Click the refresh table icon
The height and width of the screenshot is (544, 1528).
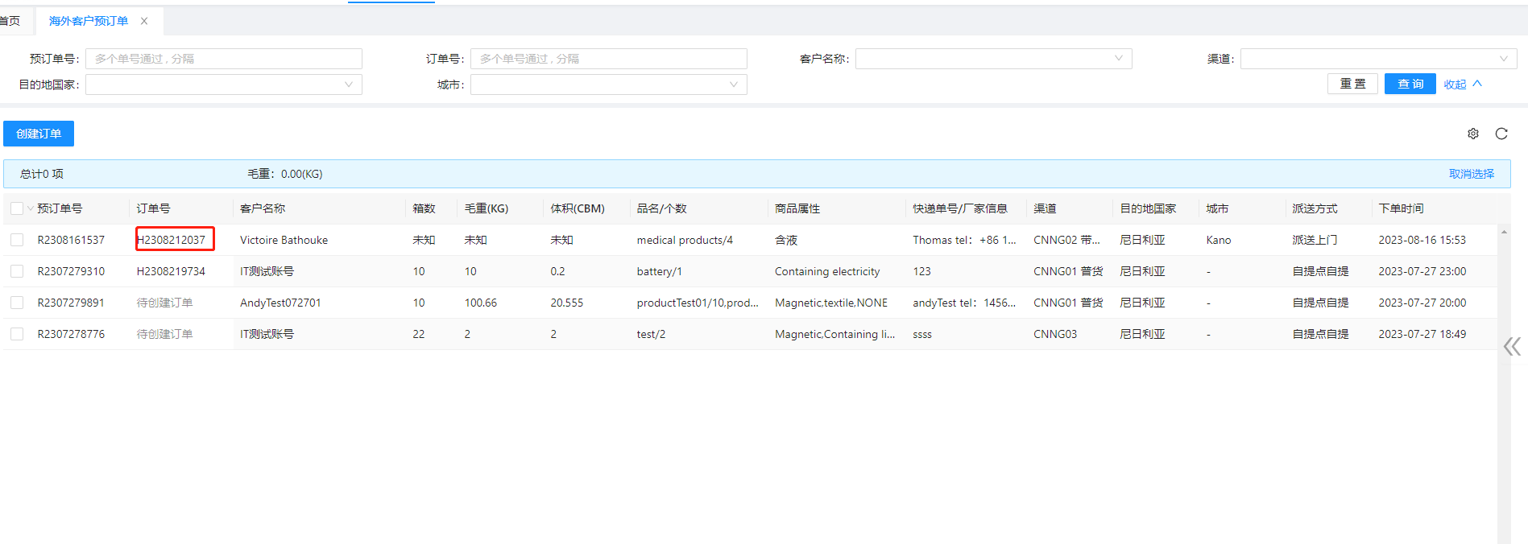(x=1501, y=134)
